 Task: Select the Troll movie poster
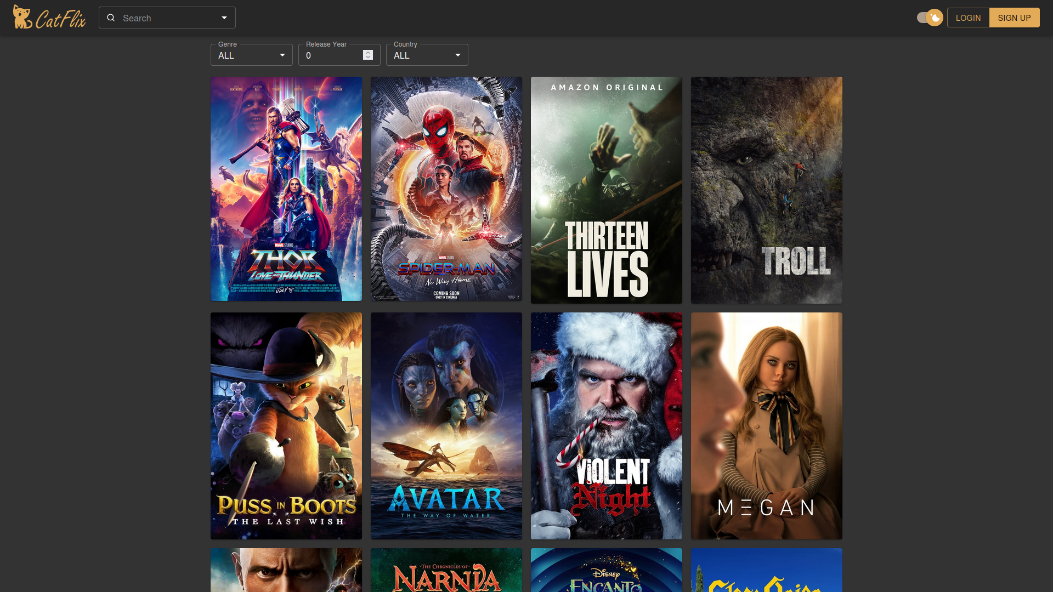coord(767,190)
